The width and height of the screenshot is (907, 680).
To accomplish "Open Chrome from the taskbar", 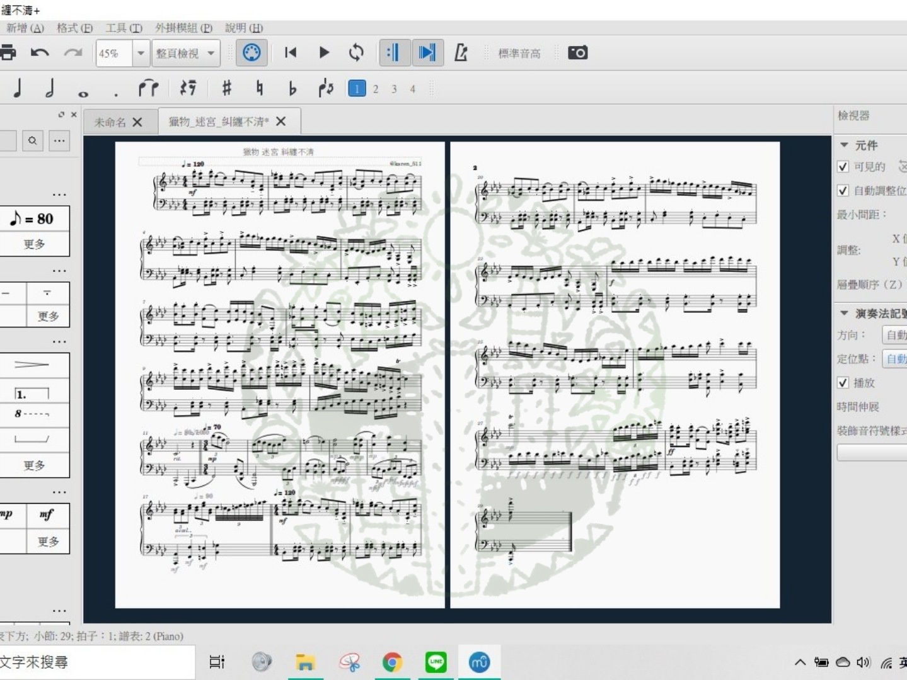I will [x=392, y=662].
